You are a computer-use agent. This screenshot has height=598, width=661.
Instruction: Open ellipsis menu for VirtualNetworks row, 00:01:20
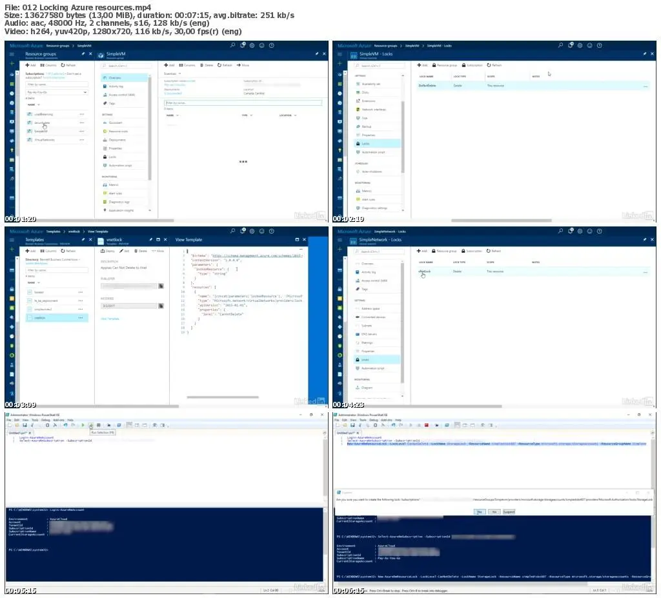[x=82, y=139]
